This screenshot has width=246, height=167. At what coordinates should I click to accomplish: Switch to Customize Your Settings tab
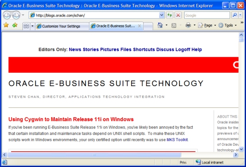pos(62,26)
